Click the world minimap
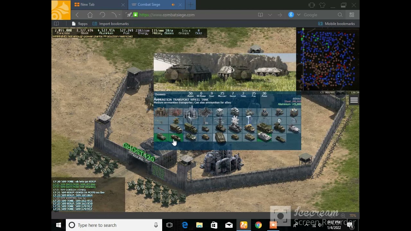 [x=327, y=60]
